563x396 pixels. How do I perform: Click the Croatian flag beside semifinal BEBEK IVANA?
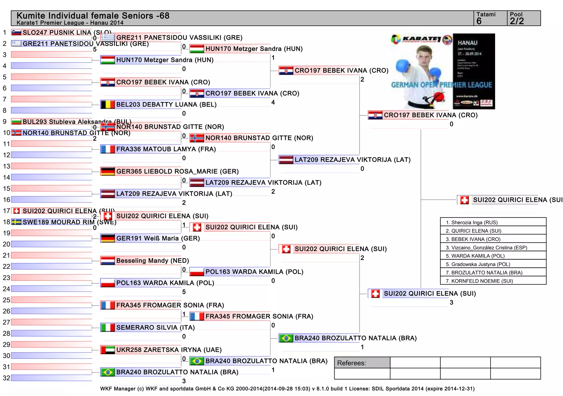point(375,115)
